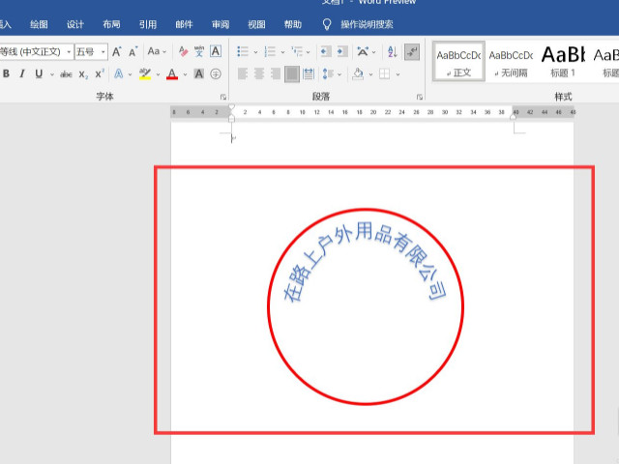Open the Font dialog launcher

click(223, 97)
